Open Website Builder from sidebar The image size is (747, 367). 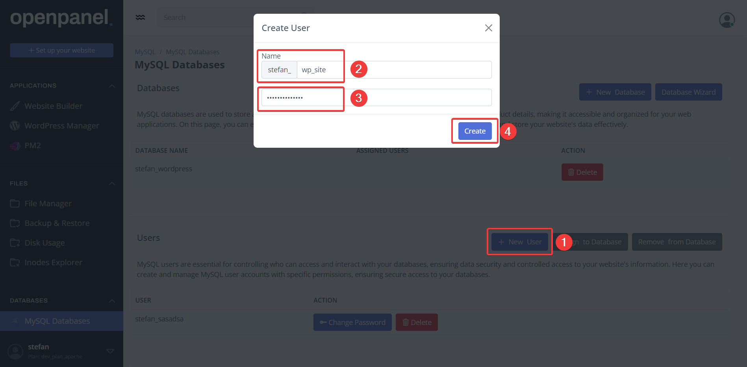(53, 106)
